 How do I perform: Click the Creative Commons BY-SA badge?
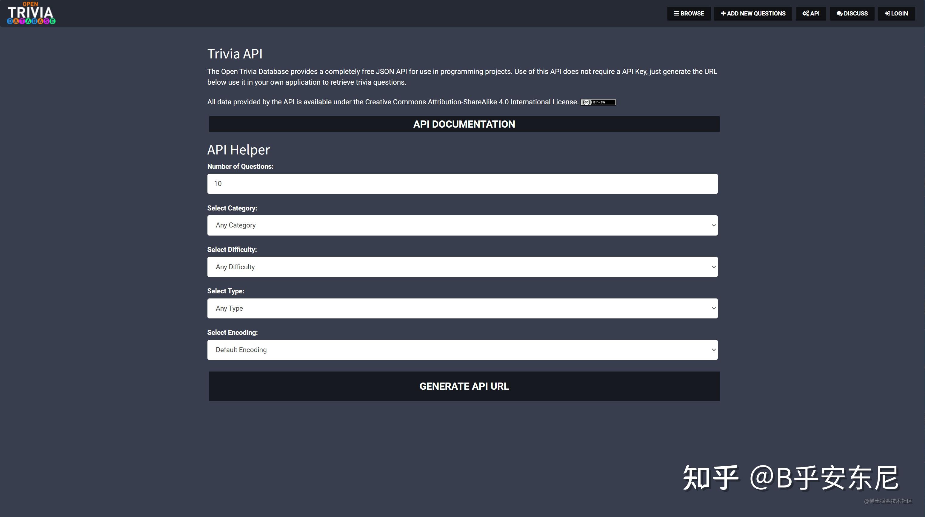pyautogui.click(x=598, y=102)
